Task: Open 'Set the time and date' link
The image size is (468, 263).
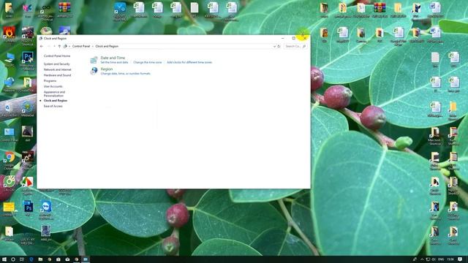Action: [114, 62]
